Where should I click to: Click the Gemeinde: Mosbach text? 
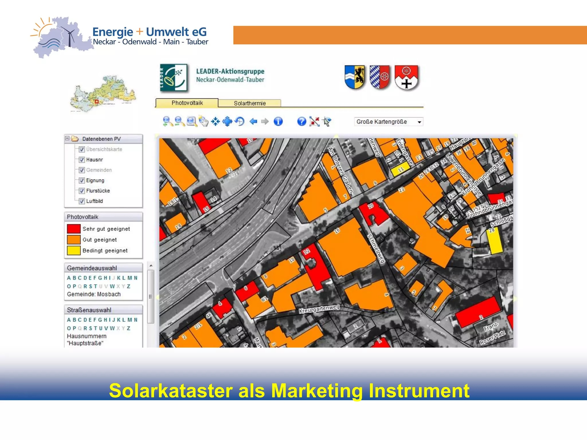(94, 294)
